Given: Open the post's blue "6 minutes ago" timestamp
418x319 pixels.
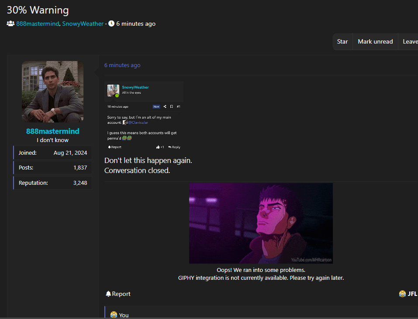Looking at the screenshot, I should 122,65.
